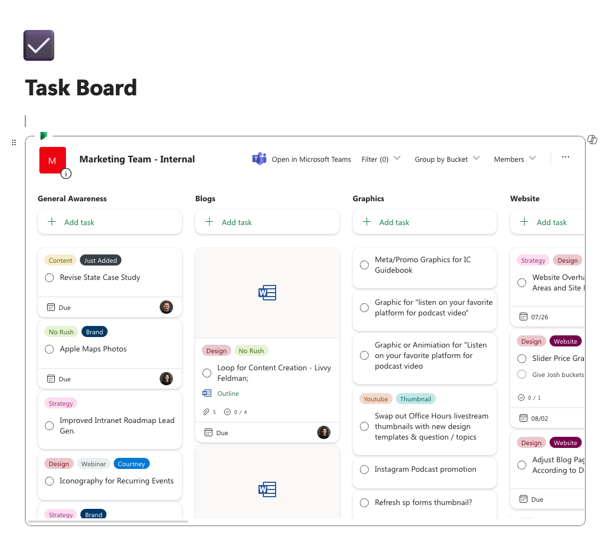
Task: Click checklist icon showing 0 / 1
Action: (521, 397)
